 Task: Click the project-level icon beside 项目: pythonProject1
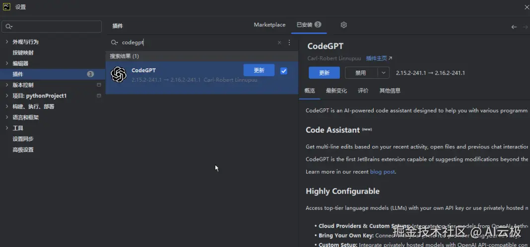[99, 96]
